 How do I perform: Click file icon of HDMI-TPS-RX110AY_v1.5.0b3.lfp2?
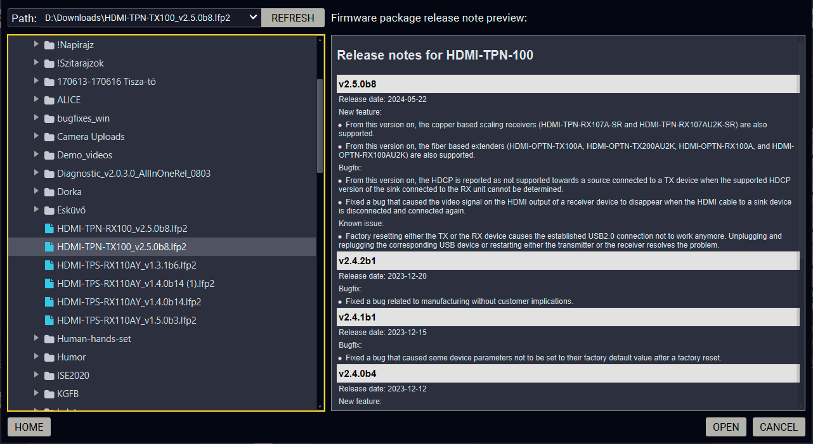(49, 320)
